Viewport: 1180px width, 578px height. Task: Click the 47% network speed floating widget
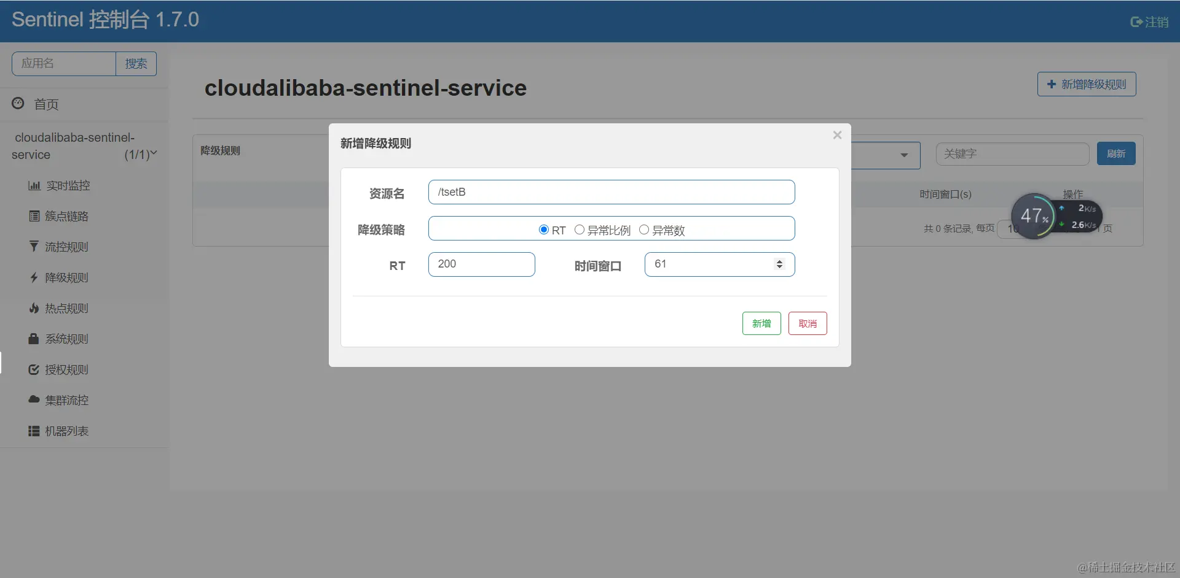1056,216
